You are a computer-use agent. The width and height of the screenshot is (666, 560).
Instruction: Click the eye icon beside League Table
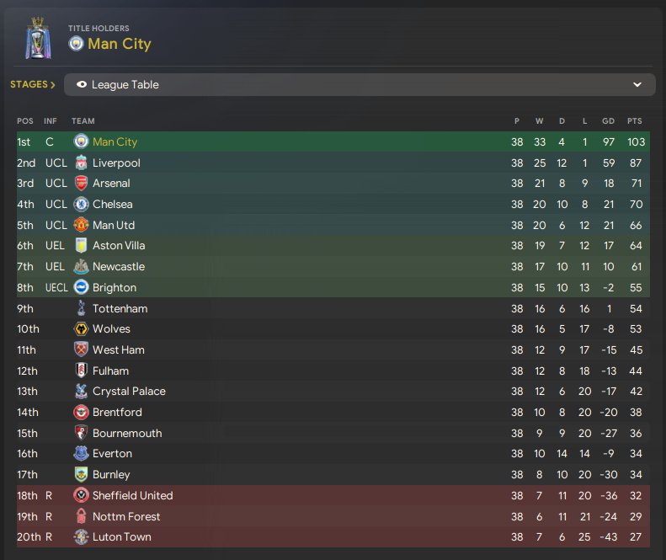82,84
